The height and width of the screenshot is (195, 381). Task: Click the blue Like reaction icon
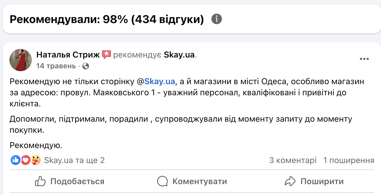coord(16,160)
